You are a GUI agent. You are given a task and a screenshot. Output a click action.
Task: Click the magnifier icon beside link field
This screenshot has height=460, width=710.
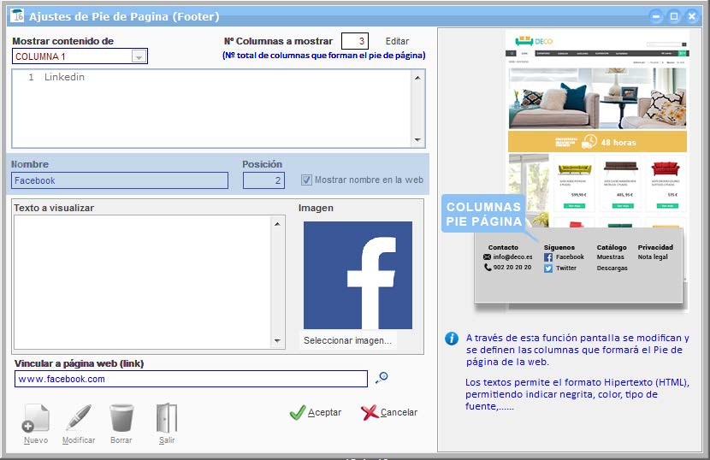pyautogui.click(x=382, y=378)
